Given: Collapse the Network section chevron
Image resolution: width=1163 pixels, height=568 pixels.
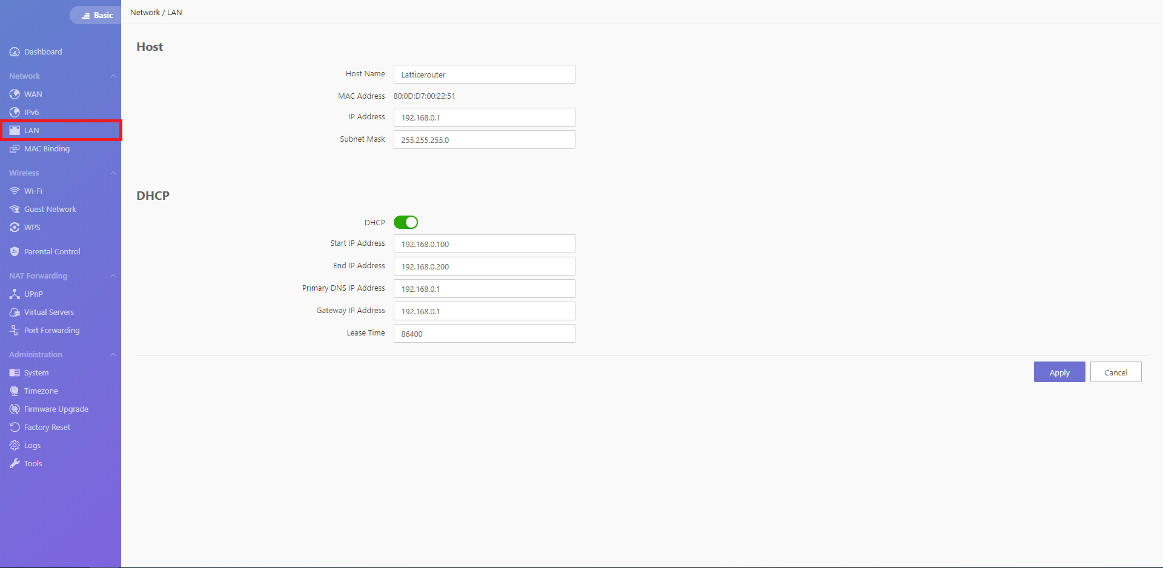Looking at the screenshot, I should pyautogui.click(x=113, y=76).
